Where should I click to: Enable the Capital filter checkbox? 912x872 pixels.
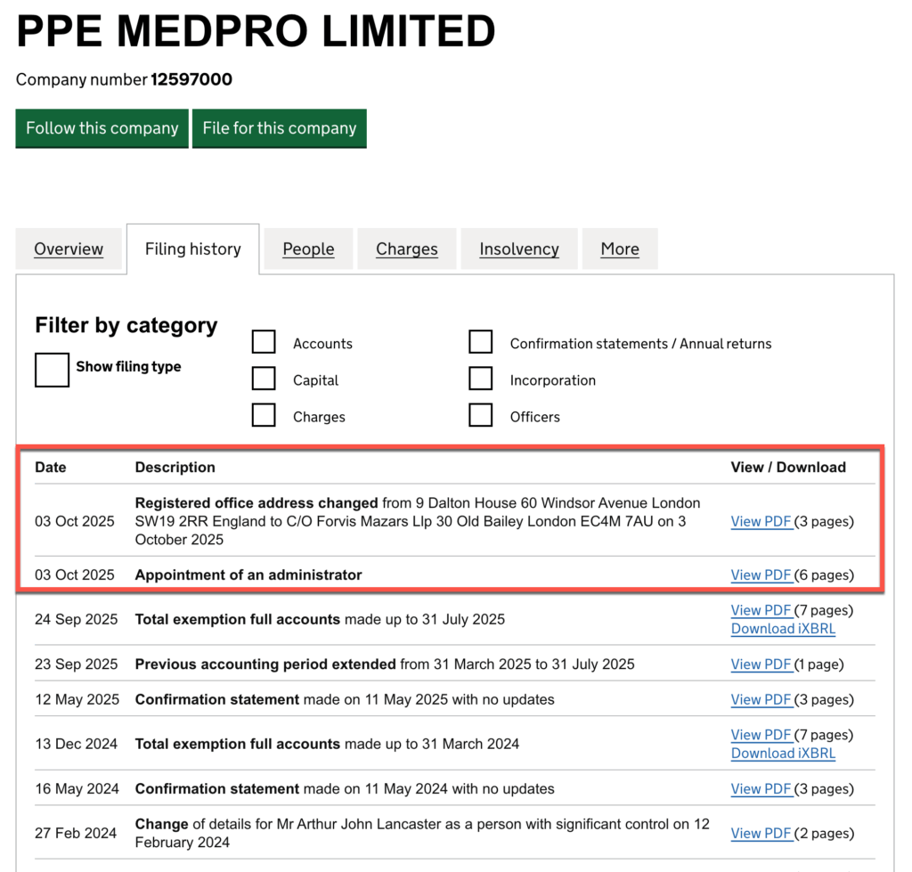click(x=264, y=378)
